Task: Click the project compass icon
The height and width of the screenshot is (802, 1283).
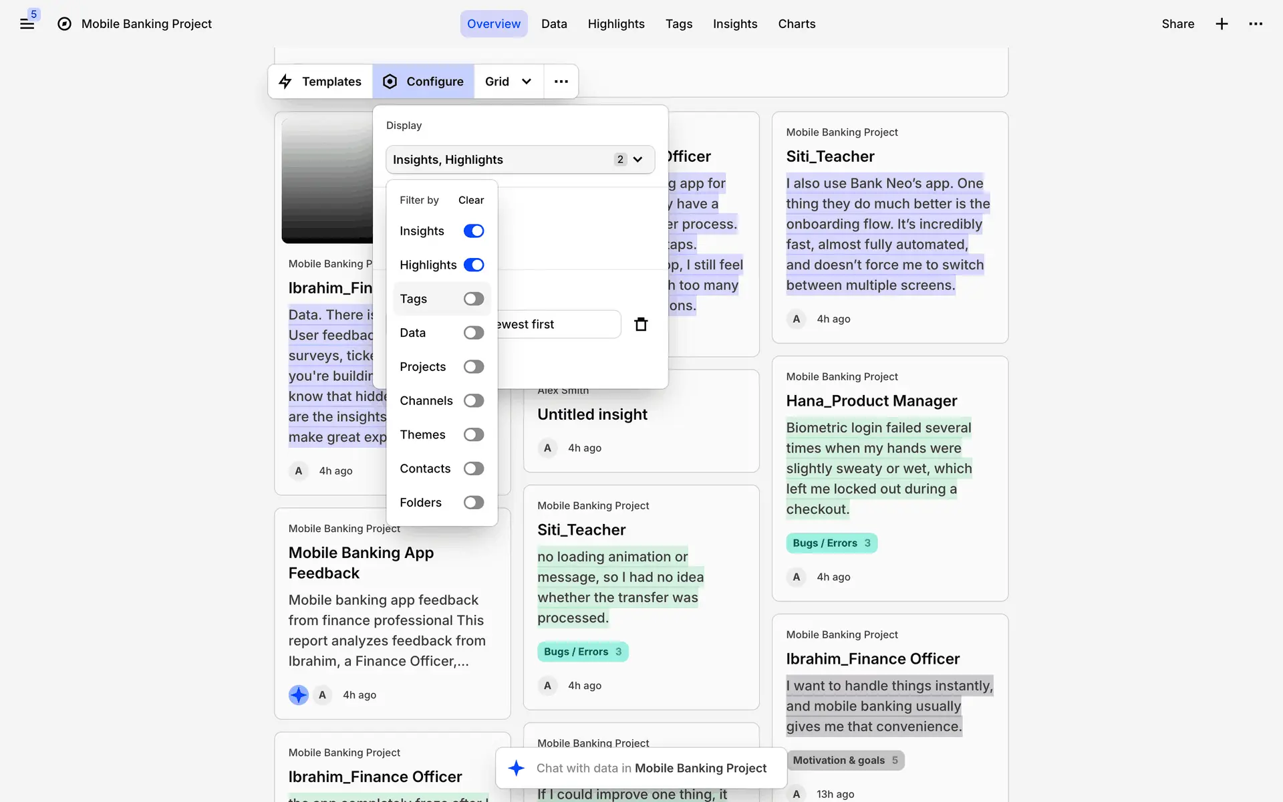Action: coord(64,24)
